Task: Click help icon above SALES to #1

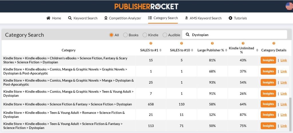Action: coord(151,43)
